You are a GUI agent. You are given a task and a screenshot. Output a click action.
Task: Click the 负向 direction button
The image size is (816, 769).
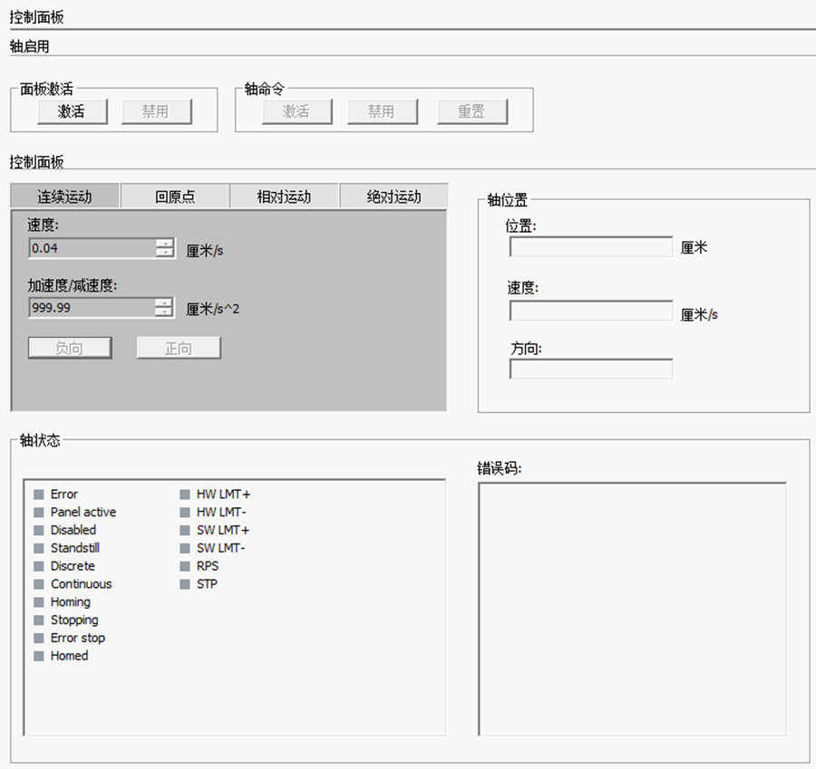coord(70,349)
